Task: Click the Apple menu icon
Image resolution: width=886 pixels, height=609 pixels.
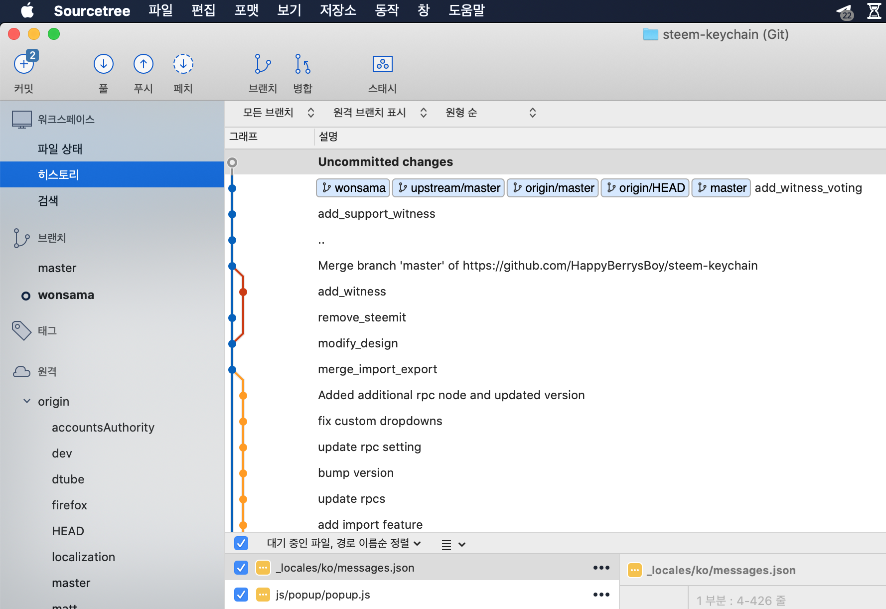Action: (27, 10)
